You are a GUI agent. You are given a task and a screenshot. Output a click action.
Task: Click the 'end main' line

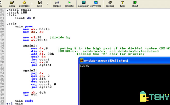click(x=15, y=104)
